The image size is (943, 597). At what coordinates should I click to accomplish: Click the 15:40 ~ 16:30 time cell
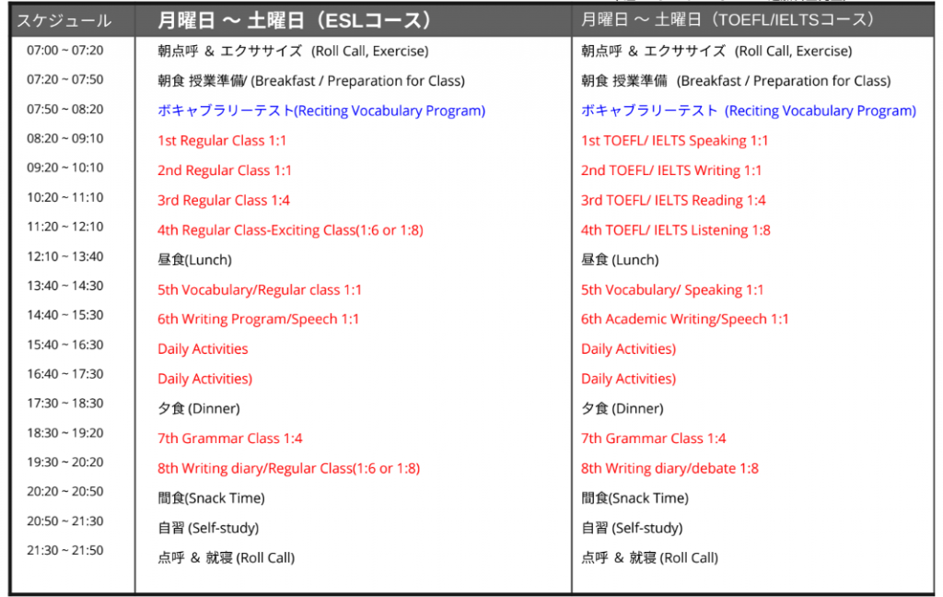[x=65, y=345]
